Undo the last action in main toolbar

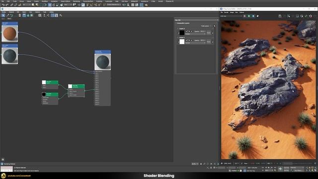pyautogui.click(x=3, y=4)
